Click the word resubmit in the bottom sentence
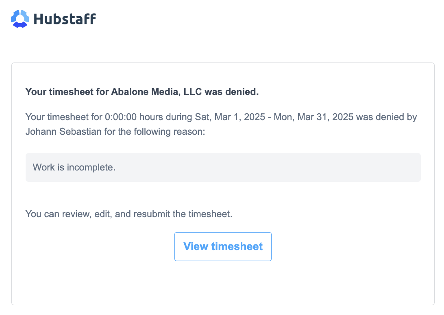Screen dimensions: 444x315 click(152, 214)
